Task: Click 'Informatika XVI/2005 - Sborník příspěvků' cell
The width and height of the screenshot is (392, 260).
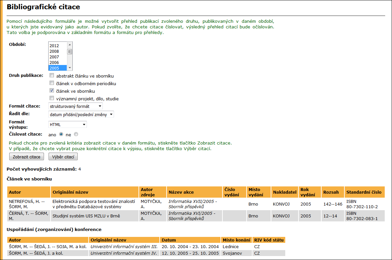Action: (194, 216)
